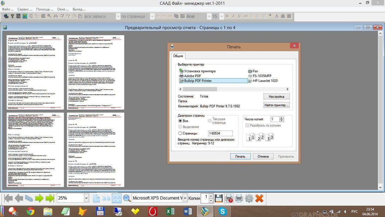Open Excel from taskbar
The image size is (385, 217).
(170, 212)
